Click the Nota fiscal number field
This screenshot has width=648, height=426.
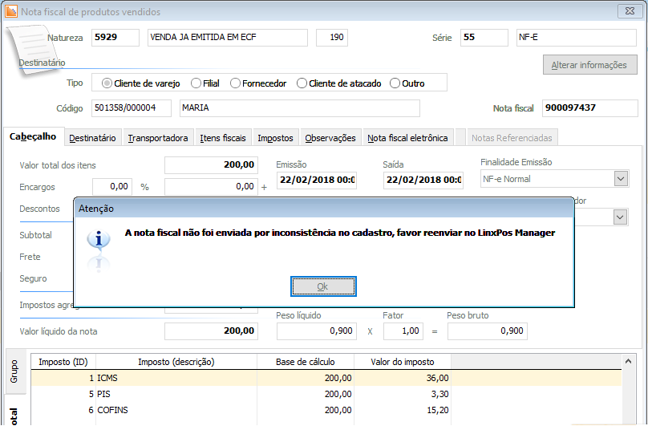pos(589,108)
